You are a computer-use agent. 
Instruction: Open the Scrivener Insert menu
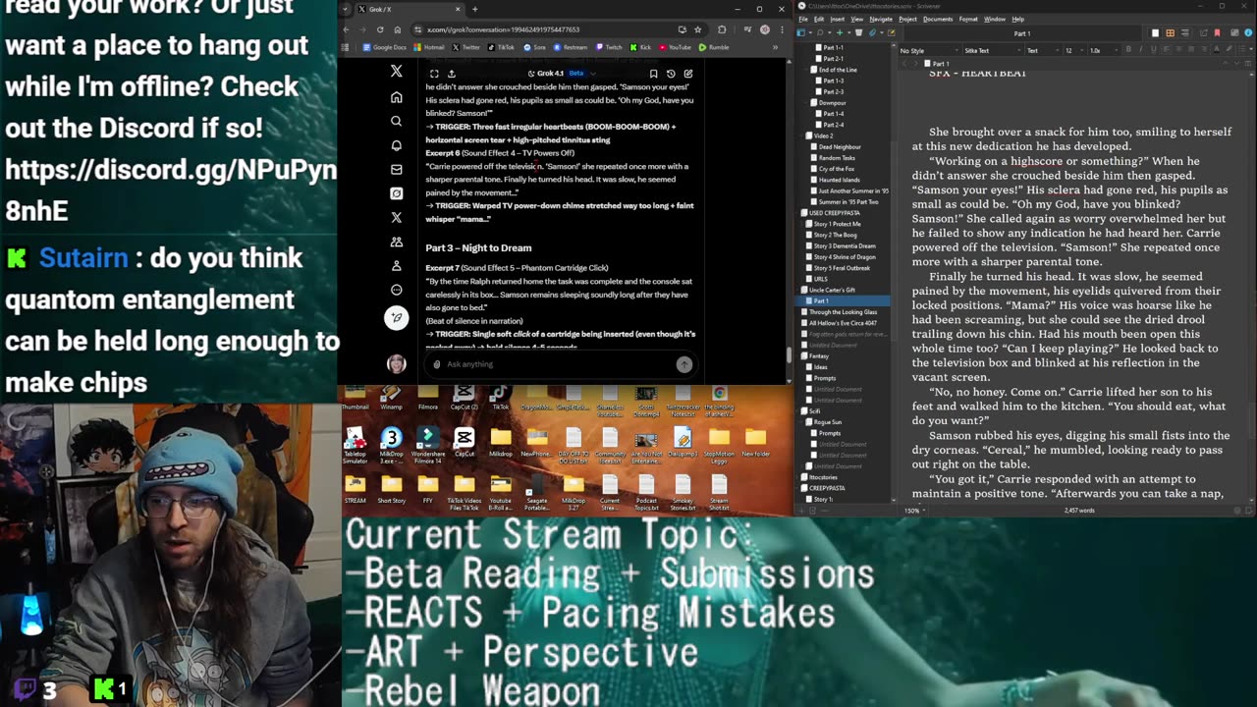(x=838, y=19)
